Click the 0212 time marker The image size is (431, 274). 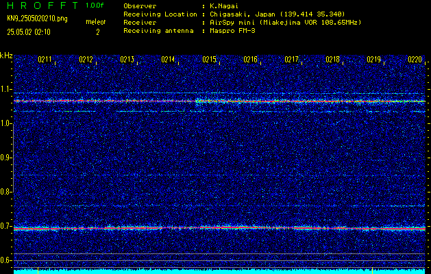[x=86, y=60]
